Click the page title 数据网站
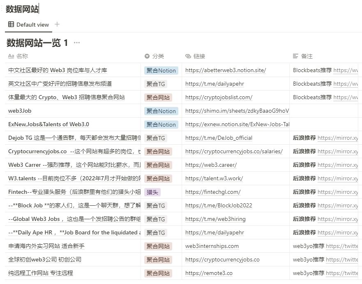Screen dimensions: 362x284 tap(22, 9)
